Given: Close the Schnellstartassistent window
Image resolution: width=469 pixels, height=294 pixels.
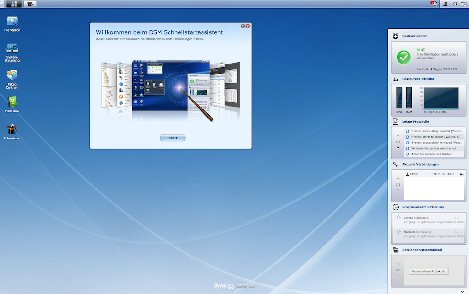Looking at the screenshot, I should point(248,26).
